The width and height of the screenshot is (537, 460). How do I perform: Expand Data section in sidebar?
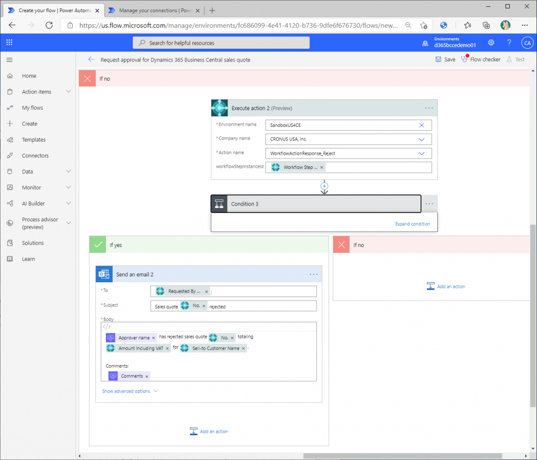pyautogui.click(x=69, y=172)
